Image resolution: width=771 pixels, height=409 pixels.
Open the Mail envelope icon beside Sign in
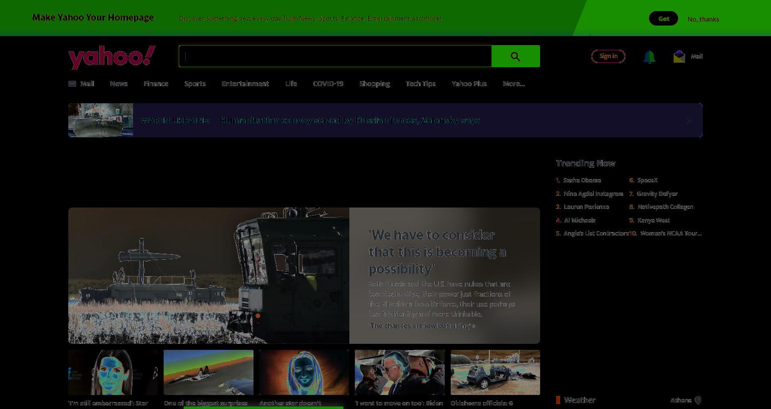click(x=679, y=57)
